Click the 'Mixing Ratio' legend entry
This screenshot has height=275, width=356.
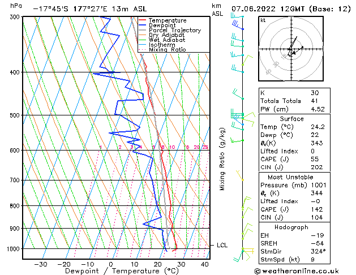click(168, 49)
